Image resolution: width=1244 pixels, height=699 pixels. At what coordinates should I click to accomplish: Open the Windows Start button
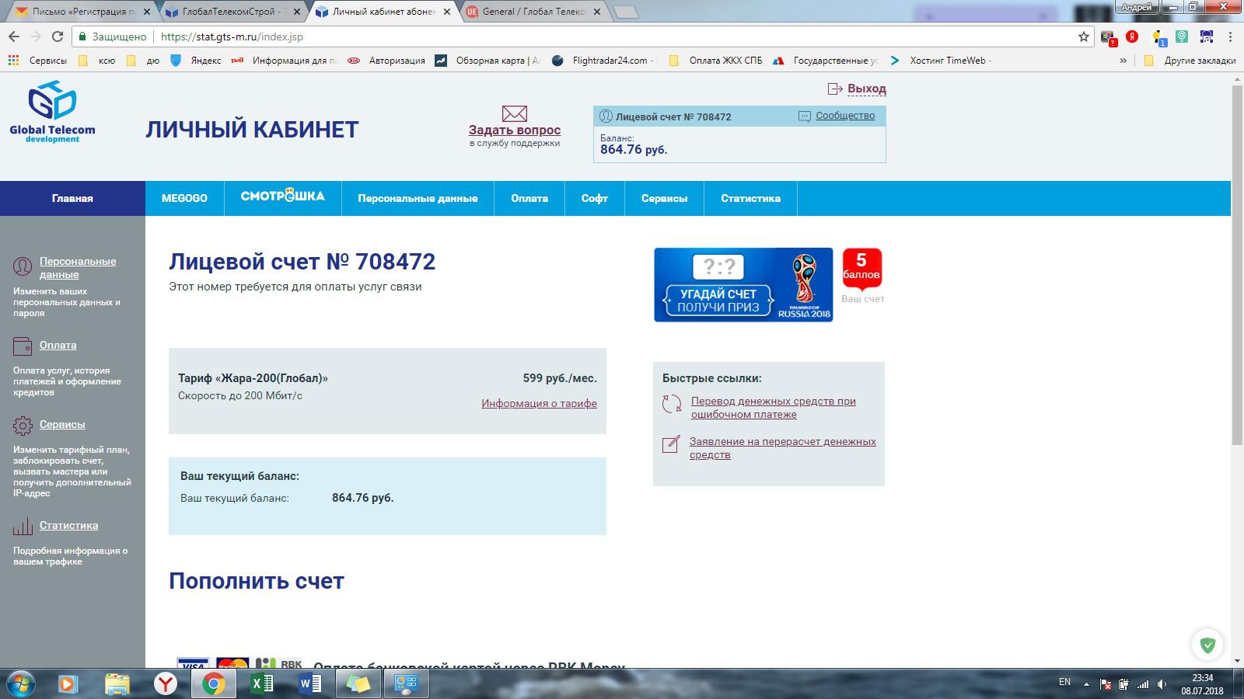(21, 683)
